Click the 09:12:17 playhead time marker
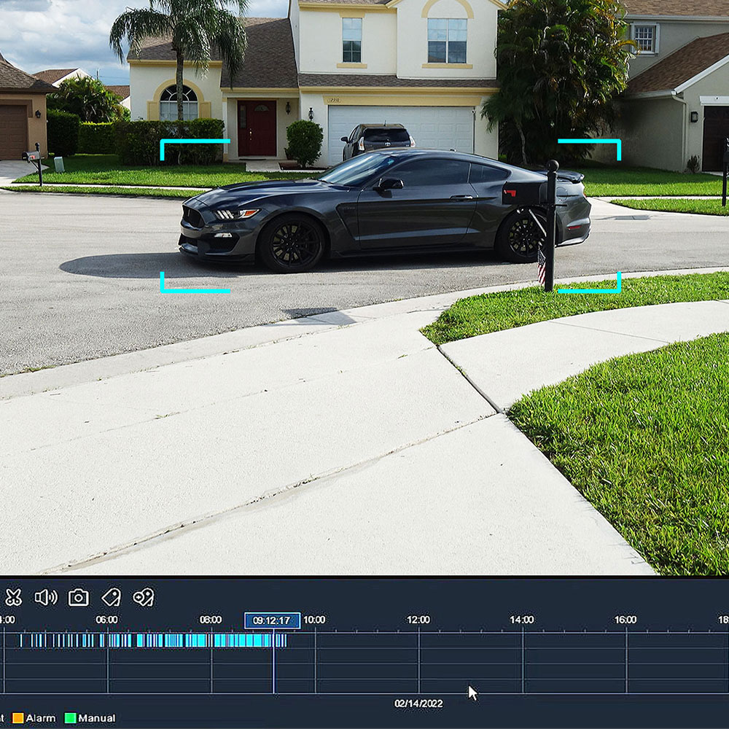729x729 pixels. pos(273,620)
